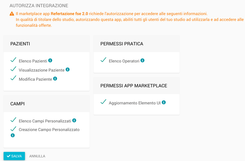Show info for Elenco Campi Personalizzati
Viewport: 245px width, 161px height.
74,120
